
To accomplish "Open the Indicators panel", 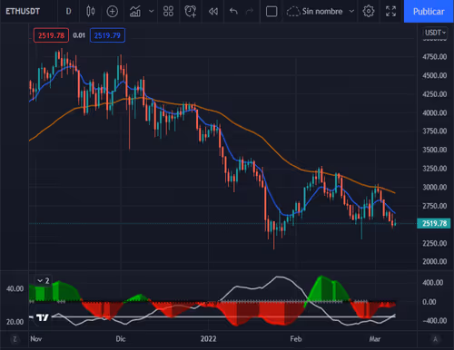I will [x=135, y=12].
